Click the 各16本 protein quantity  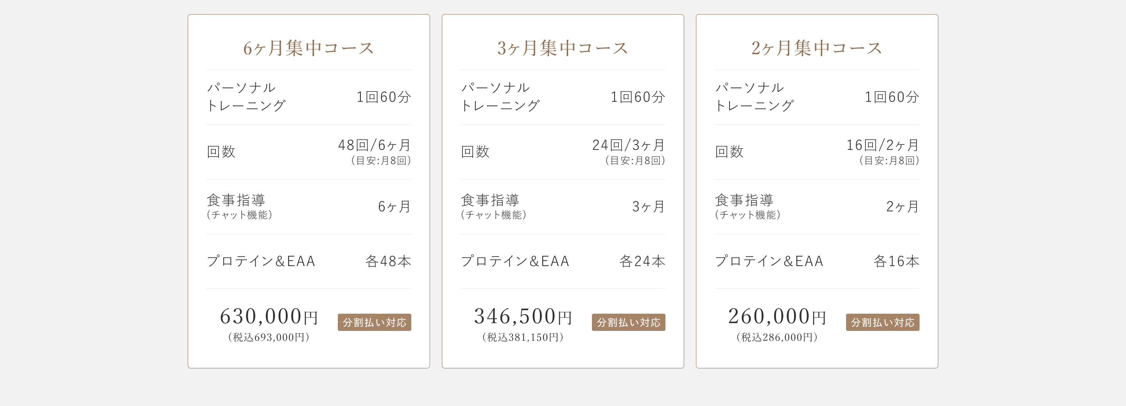click(x=896, y=261)
